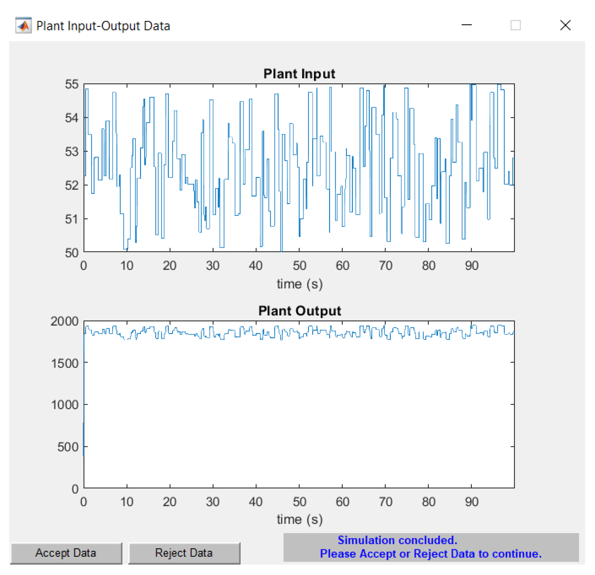Screen dimensions: 595x575
Task: Click the y-axis value 1000 on Plant Output
Action: (x=64, y=405)
